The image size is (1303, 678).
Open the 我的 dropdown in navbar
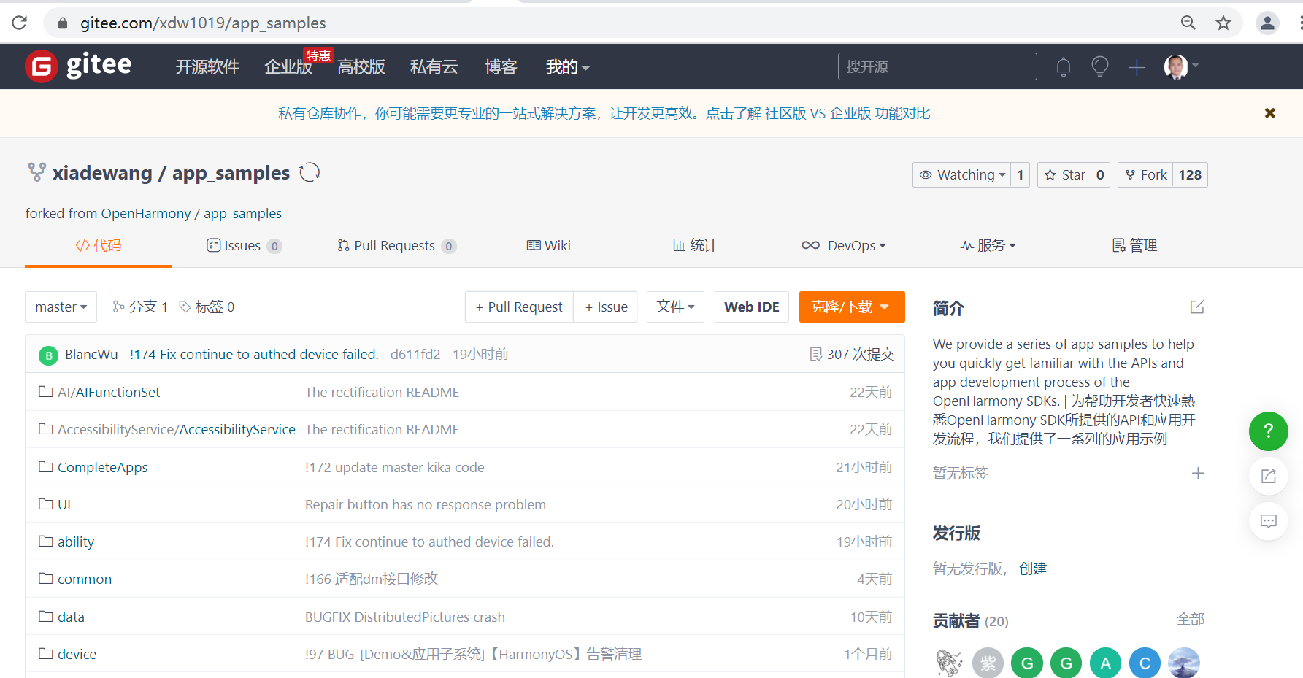(x=567, y=67)
